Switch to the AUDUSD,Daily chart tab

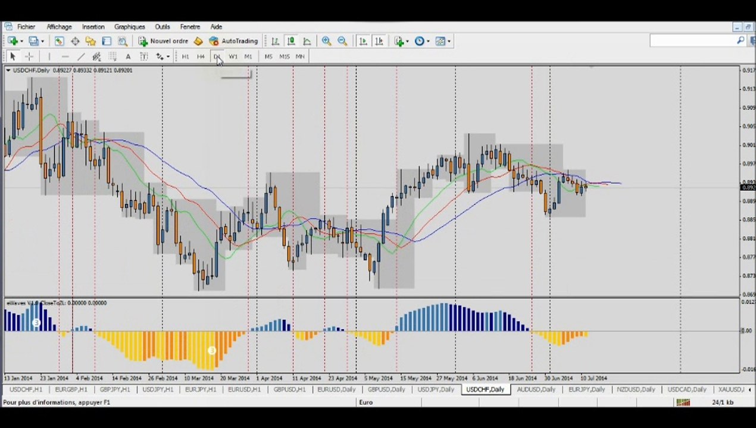(536, 390)
